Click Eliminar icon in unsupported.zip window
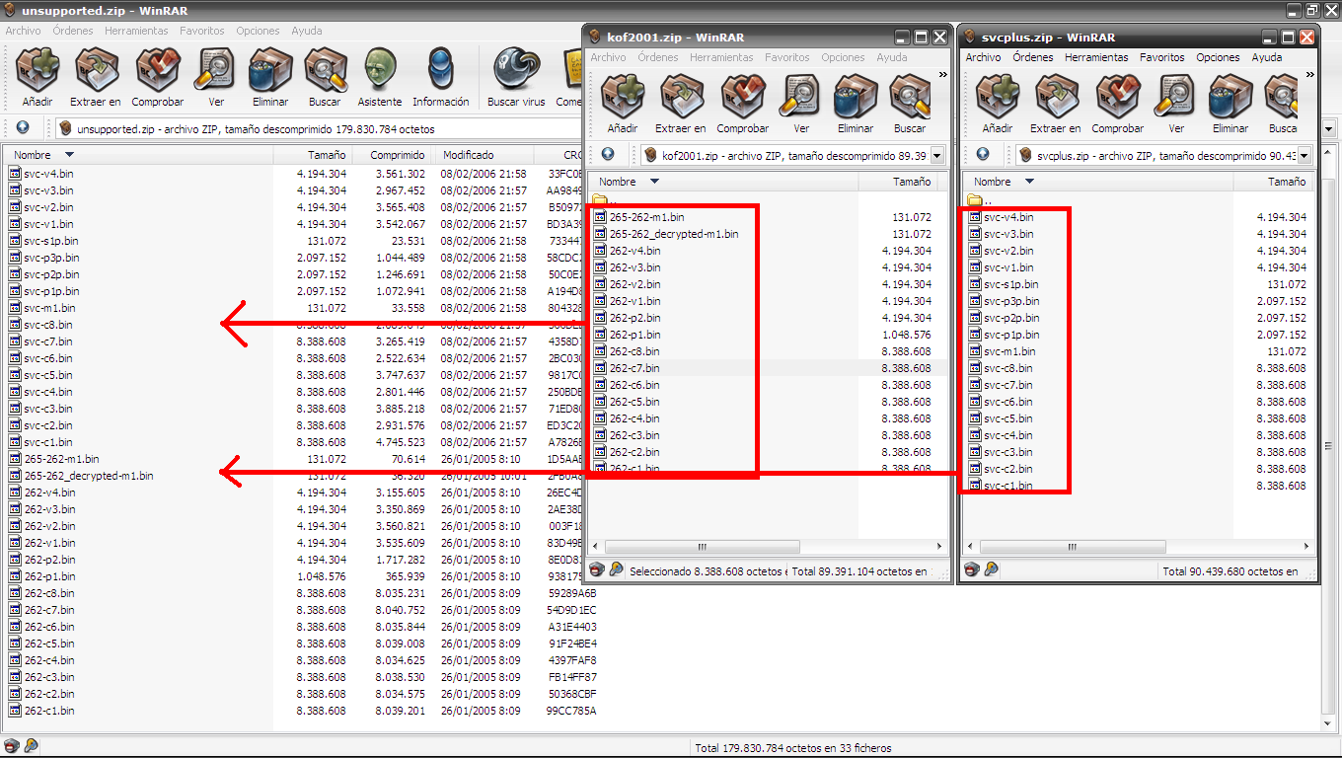1342x758 pixels. tap(269, 70)
